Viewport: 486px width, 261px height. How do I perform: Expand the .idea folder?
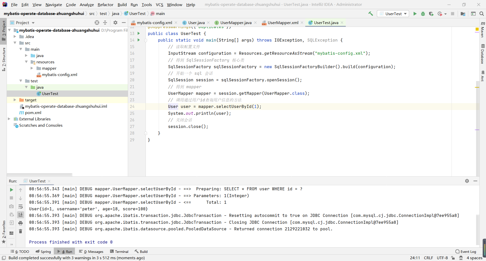point(15,36)
